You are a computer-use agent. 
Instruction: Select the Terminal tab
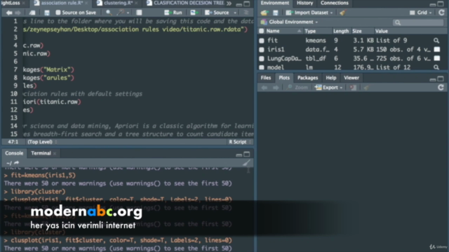(x=41, y=153)
